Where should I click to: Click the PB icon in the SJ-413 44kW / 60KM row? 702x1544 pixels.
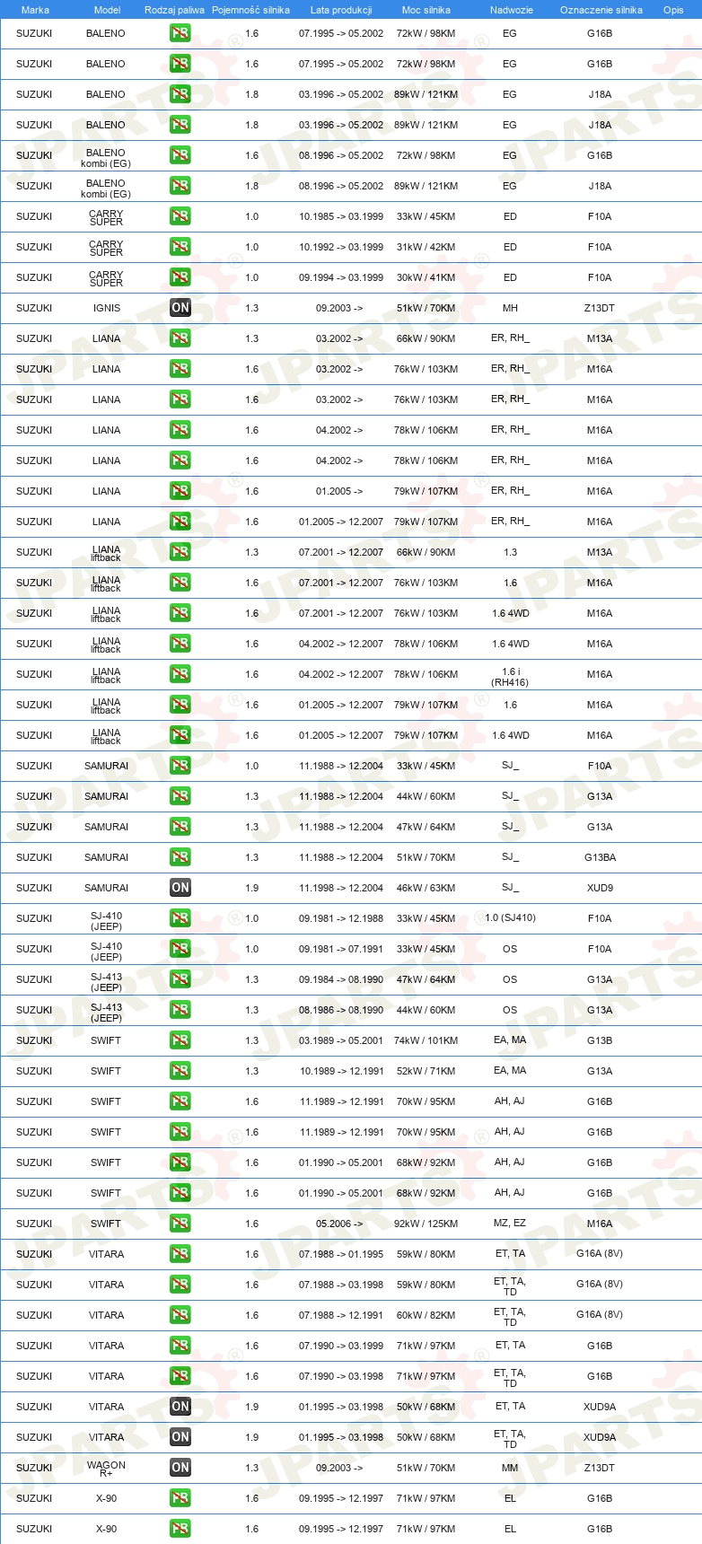coord(180,1010)
